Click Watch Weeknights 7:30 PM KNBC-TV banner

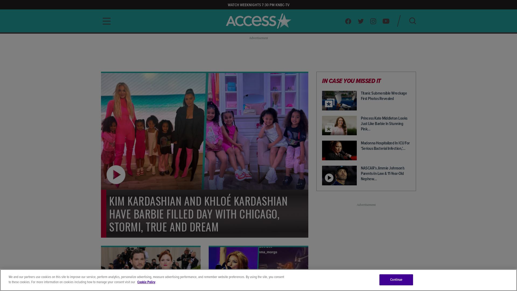pyautogui.click(x=258, y=5)
